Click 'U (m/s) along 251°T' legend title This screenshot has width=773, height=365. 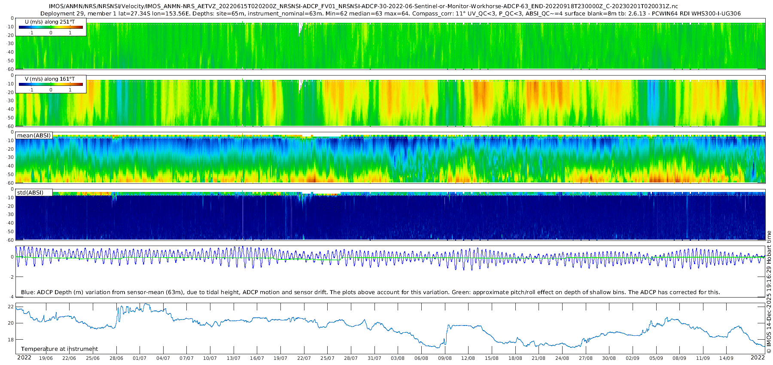pos(50,22)
